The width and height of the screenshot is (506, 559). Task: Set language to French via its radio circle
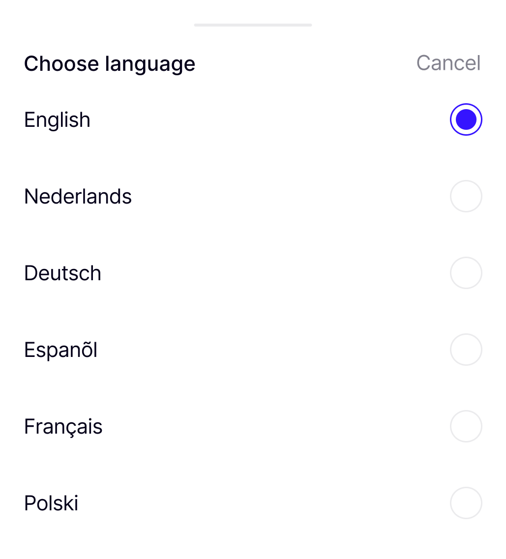coord(466,426)
